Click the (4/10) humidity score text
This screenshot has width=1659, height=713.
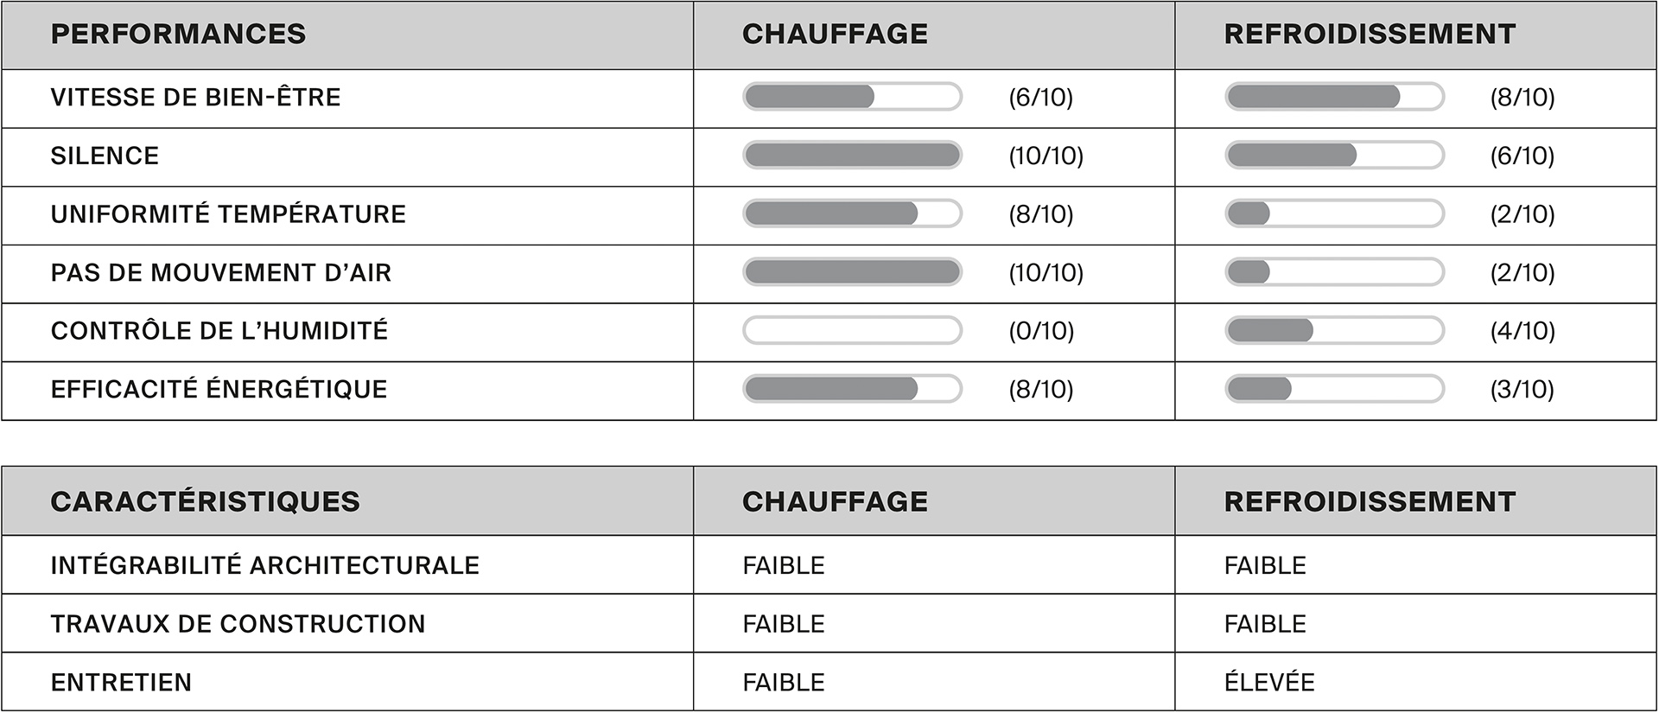(1522, 331)
